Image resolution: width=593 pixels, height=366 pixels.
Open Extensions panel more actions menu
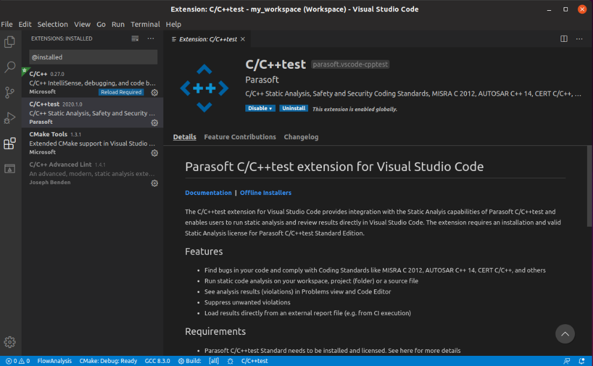151,38
